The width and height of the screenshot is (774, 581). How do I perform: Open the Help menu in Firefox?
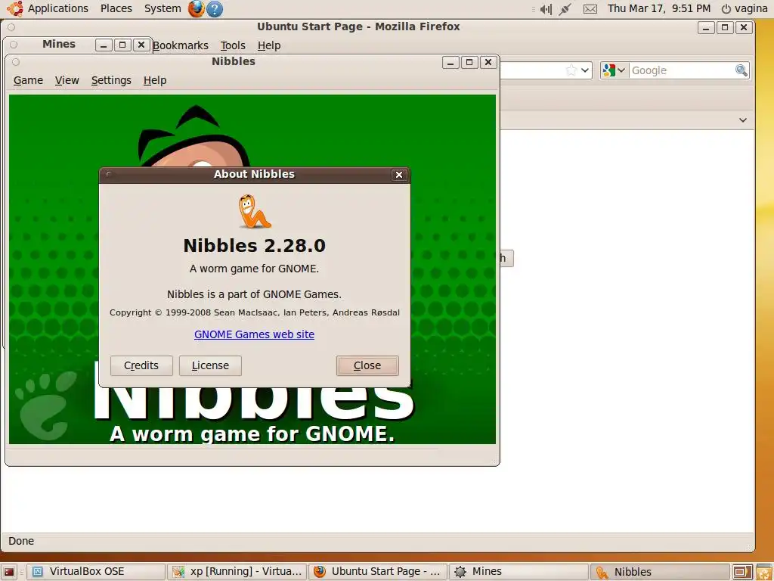(269, 45)
